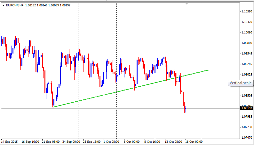Image resolution: width=254 pixels, height=145 pixels.
Task: Click the Vertical scale tooltip
Action: 241,83
